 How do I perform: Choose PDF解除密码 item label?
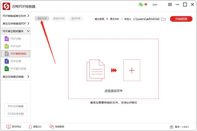pyautogui.click(x=18, y=54)
